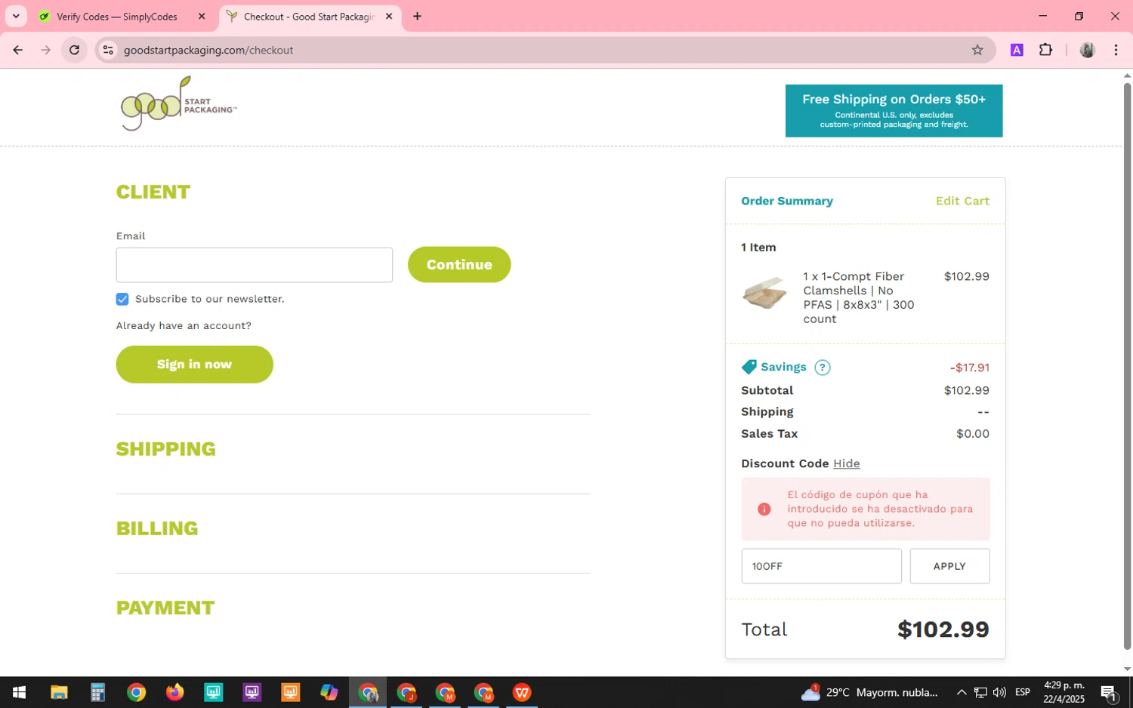Open site information icon in address bar
Image resolution: width=1133 pixels, height=708 pixels.
(x=108, y=50)
